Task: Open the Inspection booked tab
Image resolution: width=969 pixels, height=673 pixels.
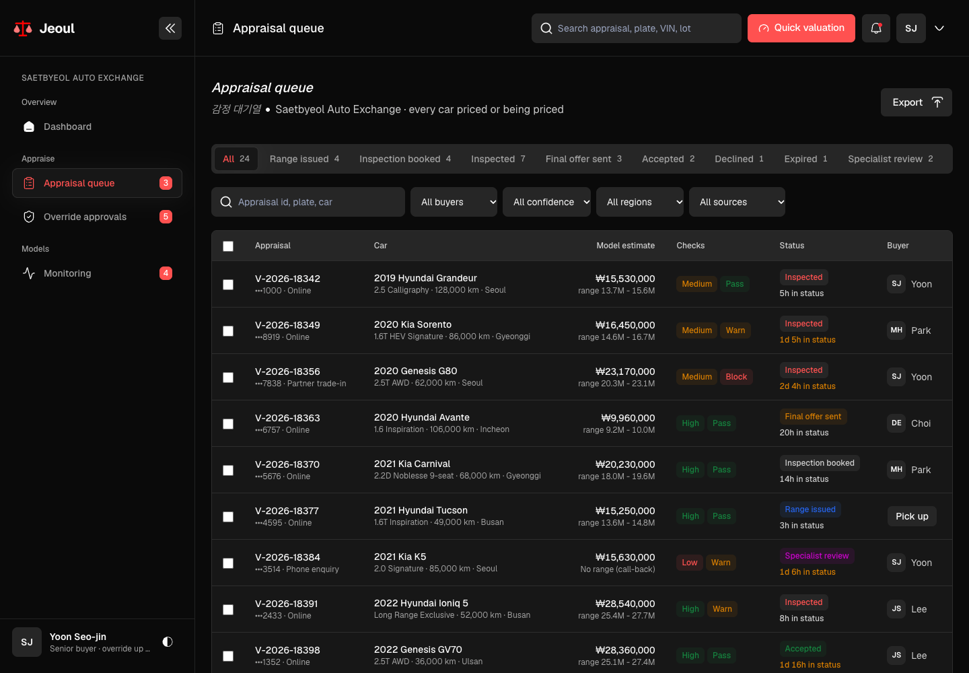Action: tap(405, 159)
